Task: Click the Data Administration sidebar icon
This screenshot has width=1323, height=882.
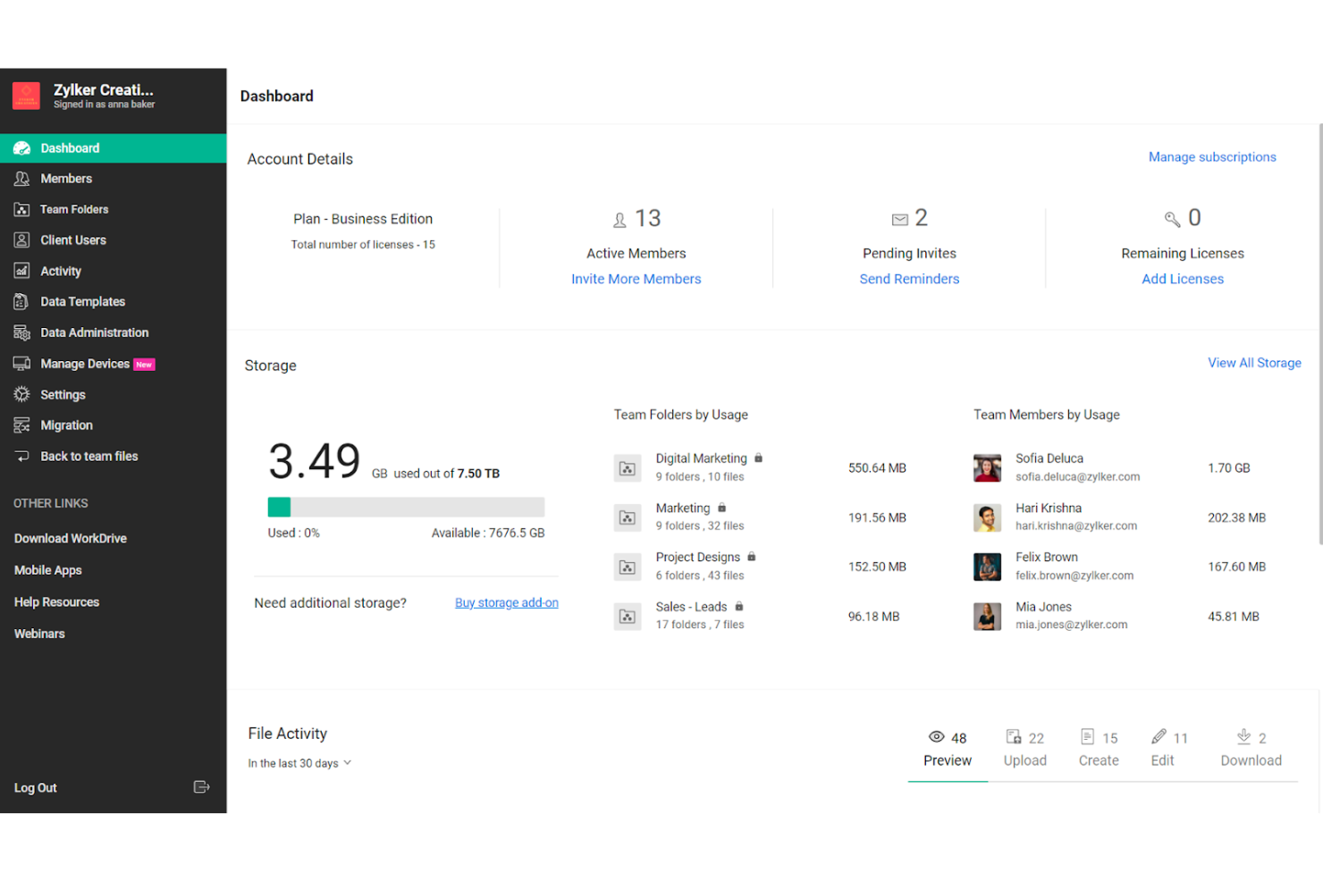Action: click(22, 332)
